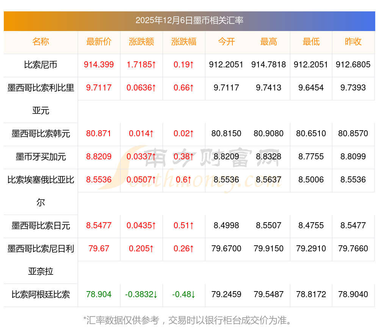Select the 最低 column header

311,42
